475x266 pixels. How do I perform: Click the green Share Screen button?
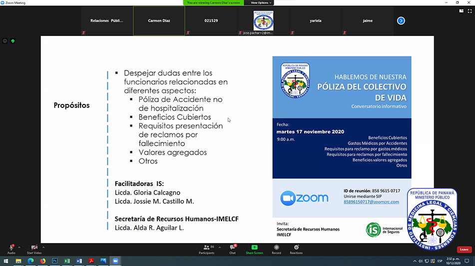pyautogui.click(x=254, y=249)
